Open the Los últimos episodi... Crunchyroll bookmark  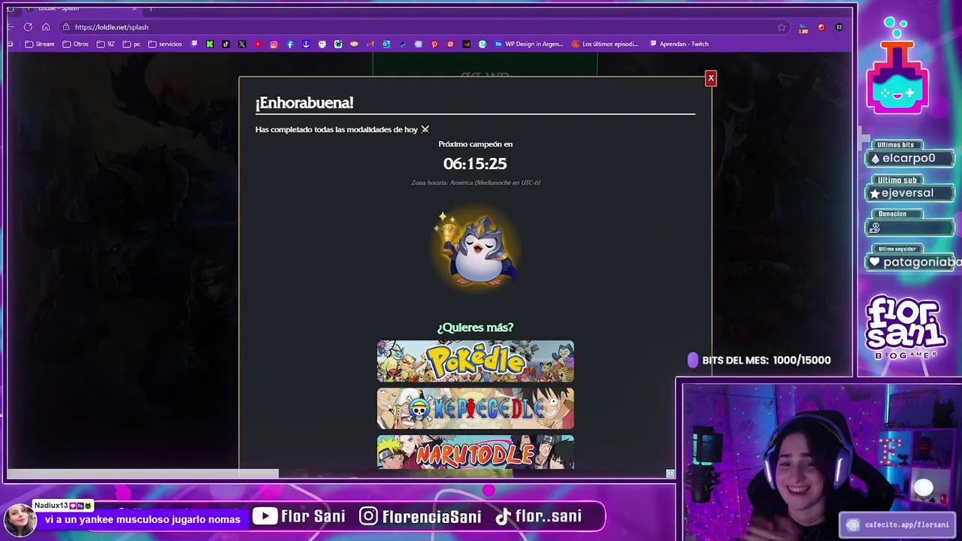point(605,44)
